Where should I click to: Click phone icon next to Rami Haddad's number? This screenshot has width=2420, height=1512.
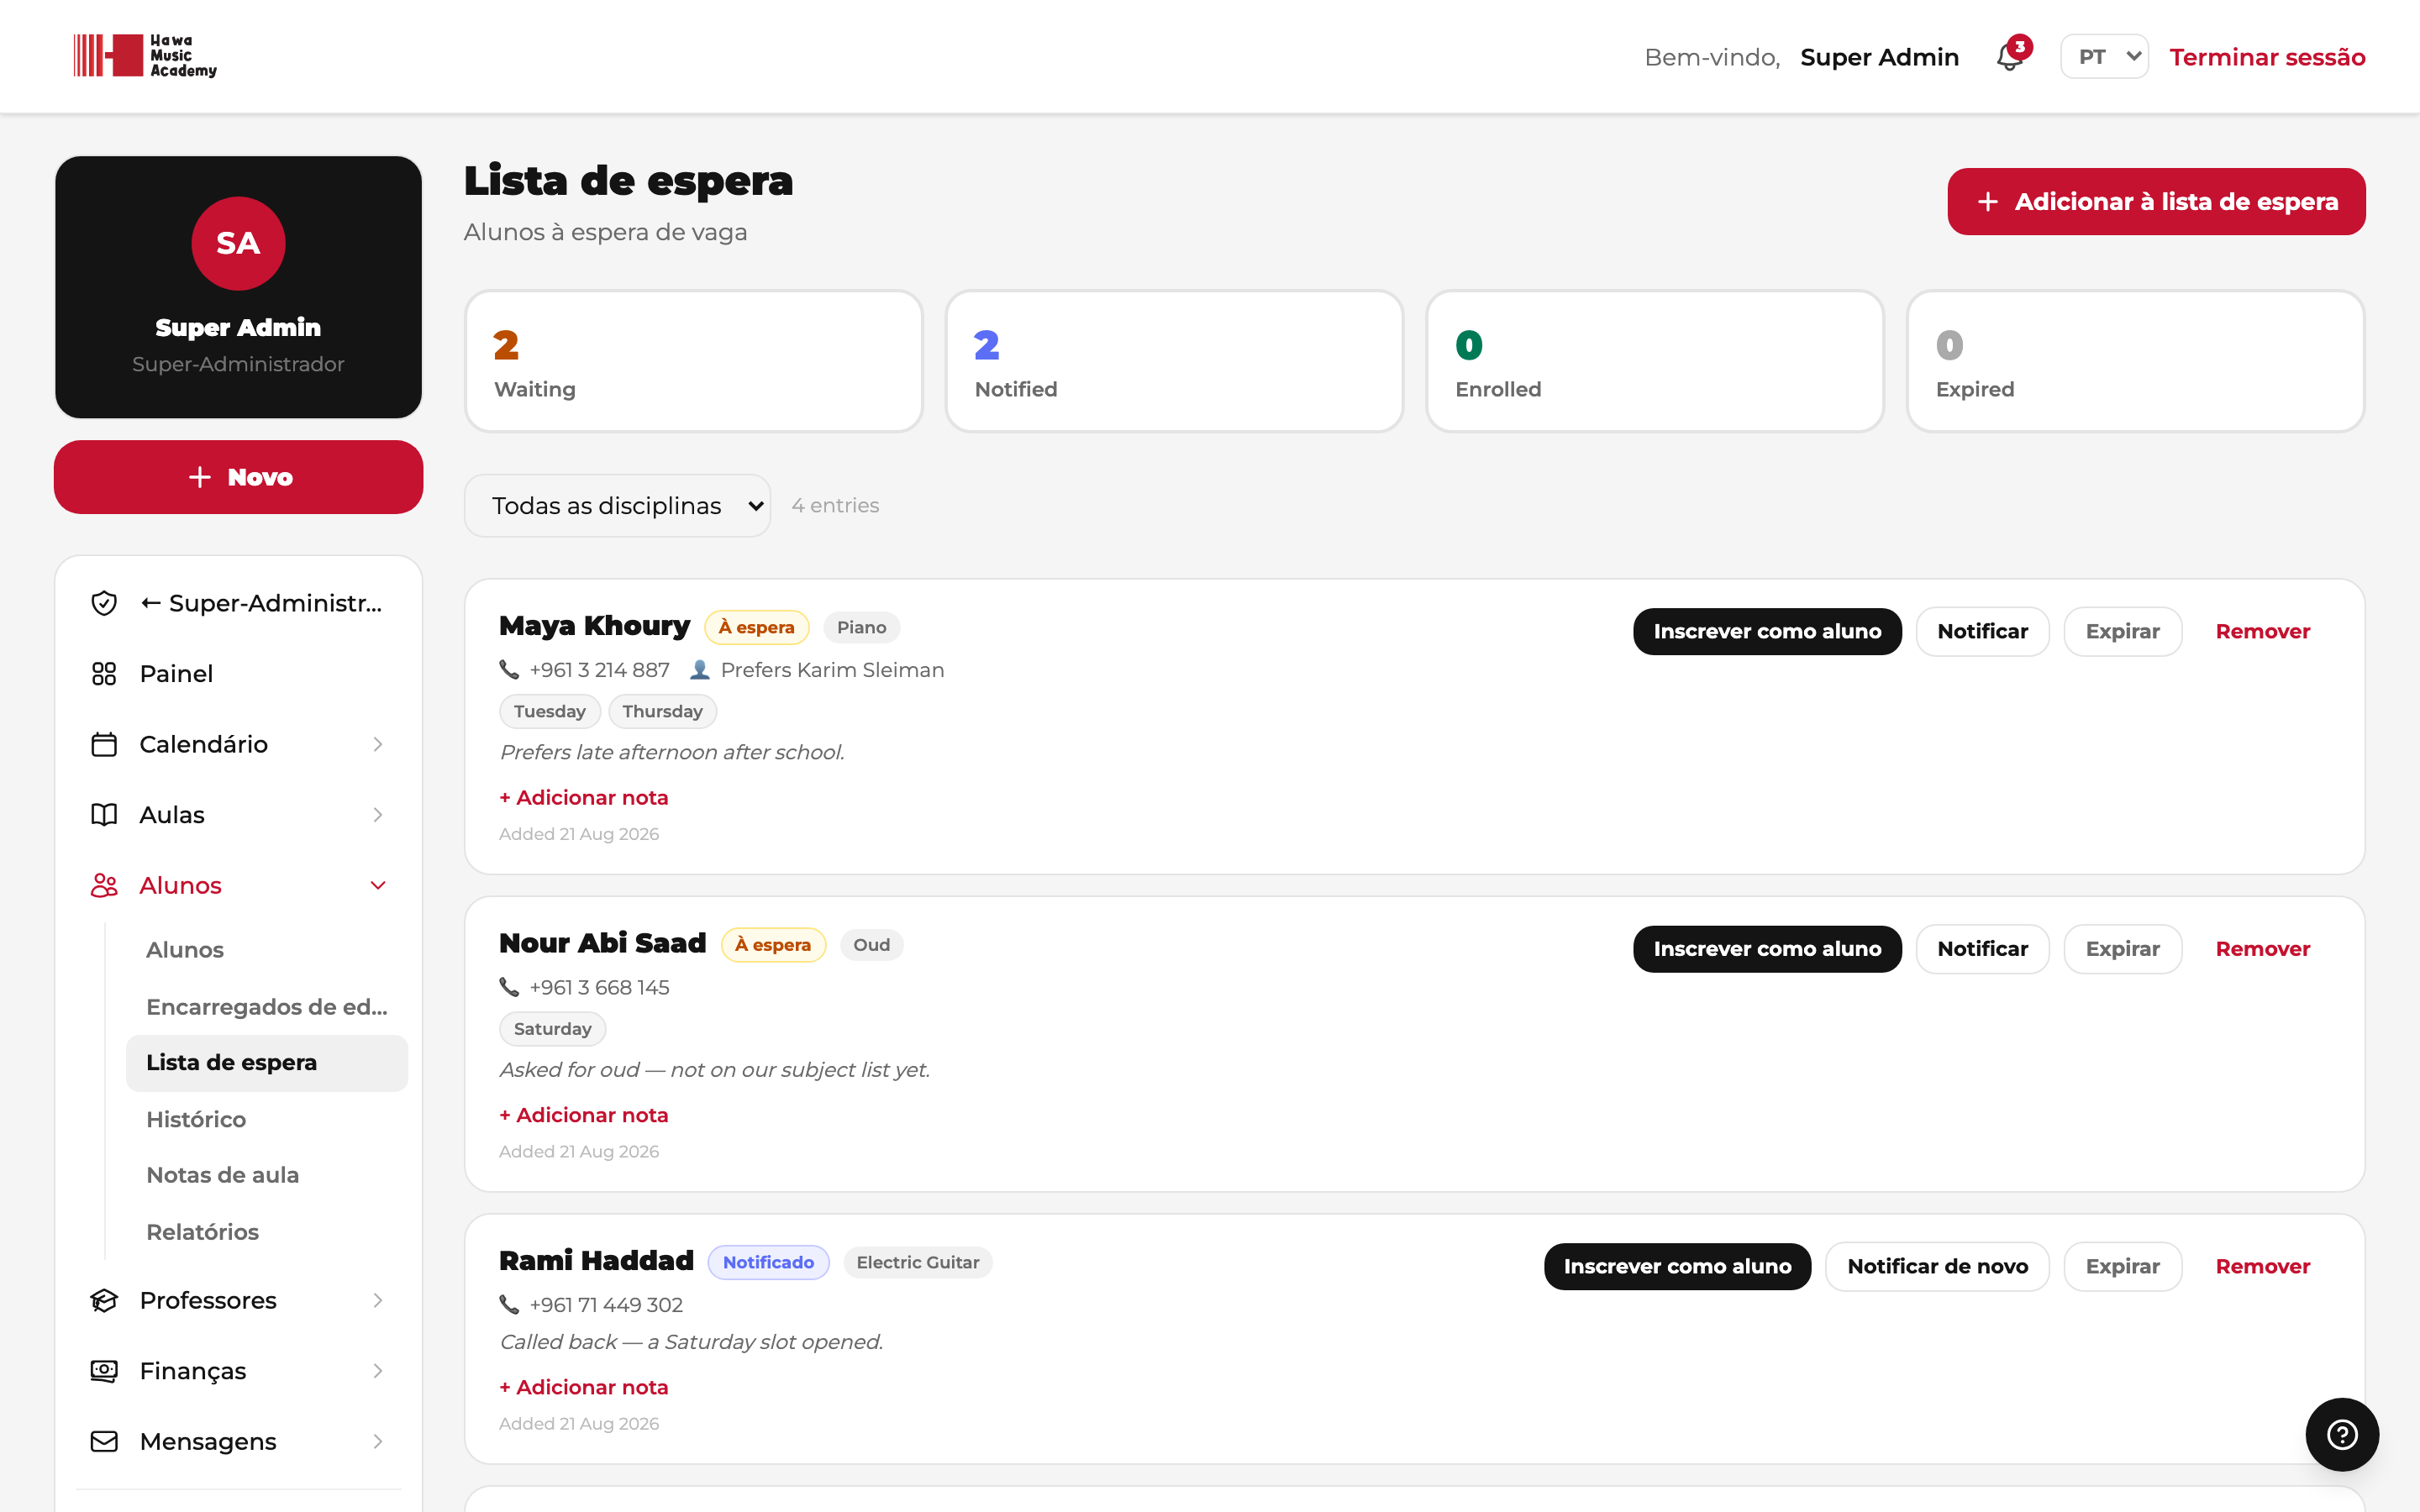click(509, 1304)
